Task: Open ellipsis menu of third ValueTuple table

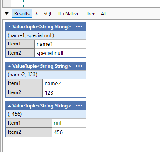Action: [79, 106]
